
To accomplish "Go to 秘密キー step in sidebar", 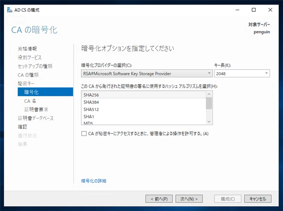I will pos(26,83).
